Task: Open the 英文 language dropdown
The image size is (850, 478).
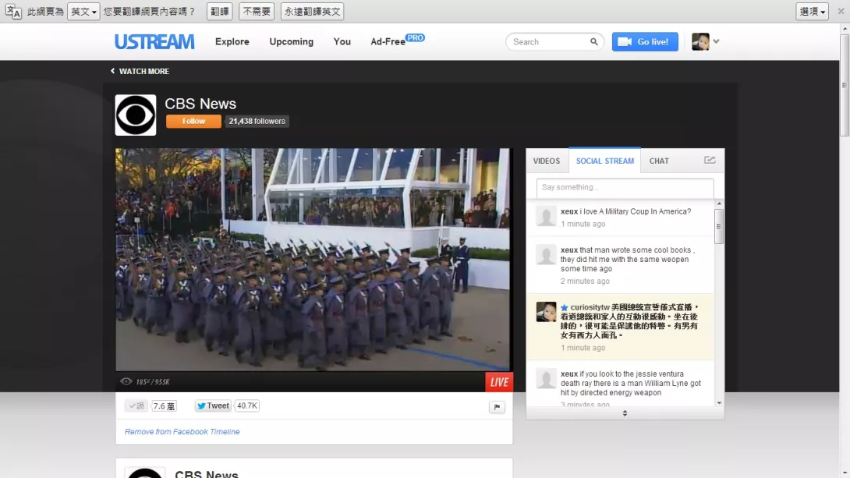Action: click(83, 12)
